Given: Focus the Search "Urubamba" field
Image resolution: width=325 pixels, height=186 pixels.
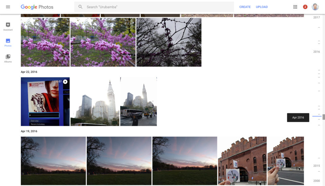Looking at the screenshot, I should (x=154, y=7).
